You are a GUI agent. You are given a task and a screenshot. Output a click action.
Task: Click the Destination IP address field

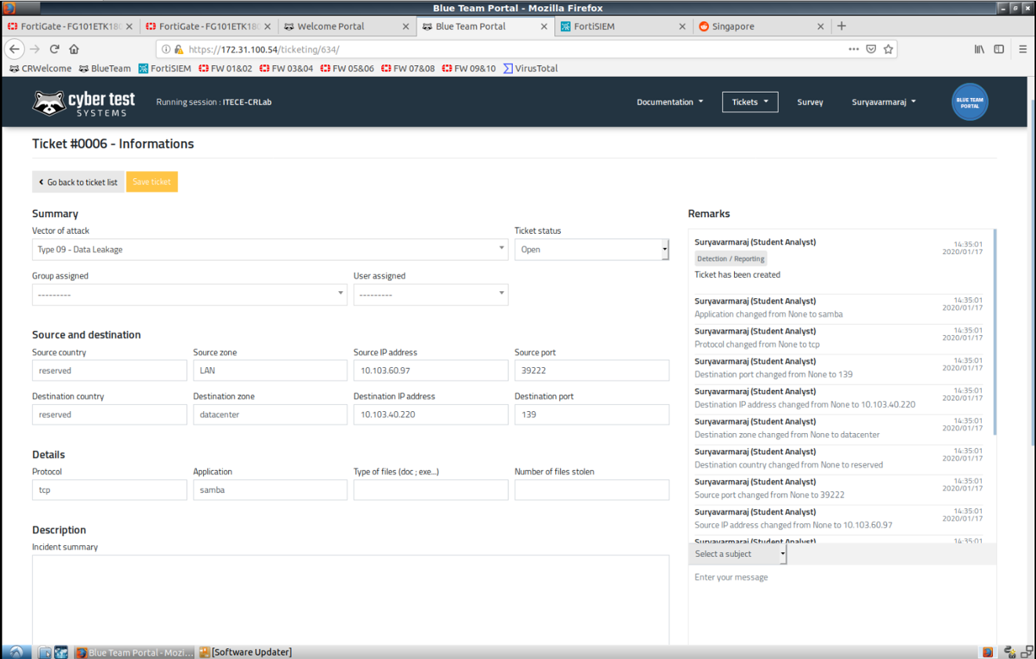pos(431,414)
